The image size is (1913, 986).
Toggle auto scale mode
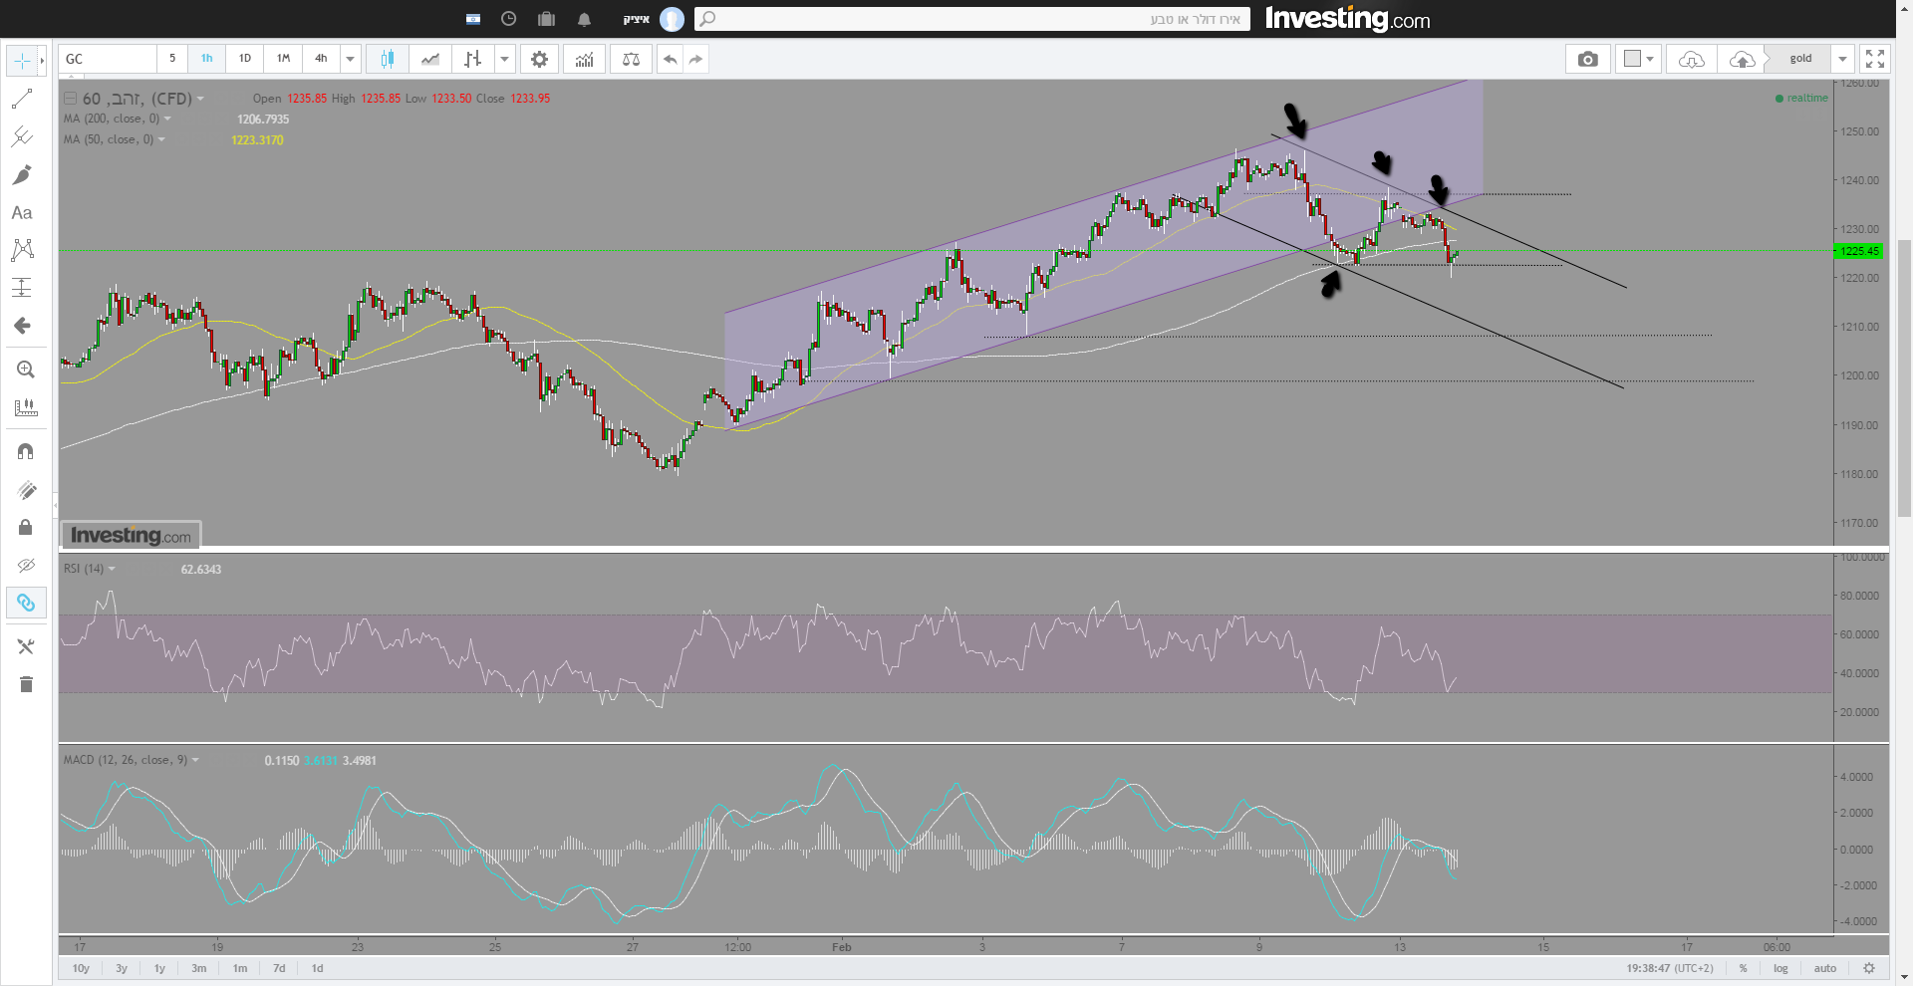click(1824, 968)
